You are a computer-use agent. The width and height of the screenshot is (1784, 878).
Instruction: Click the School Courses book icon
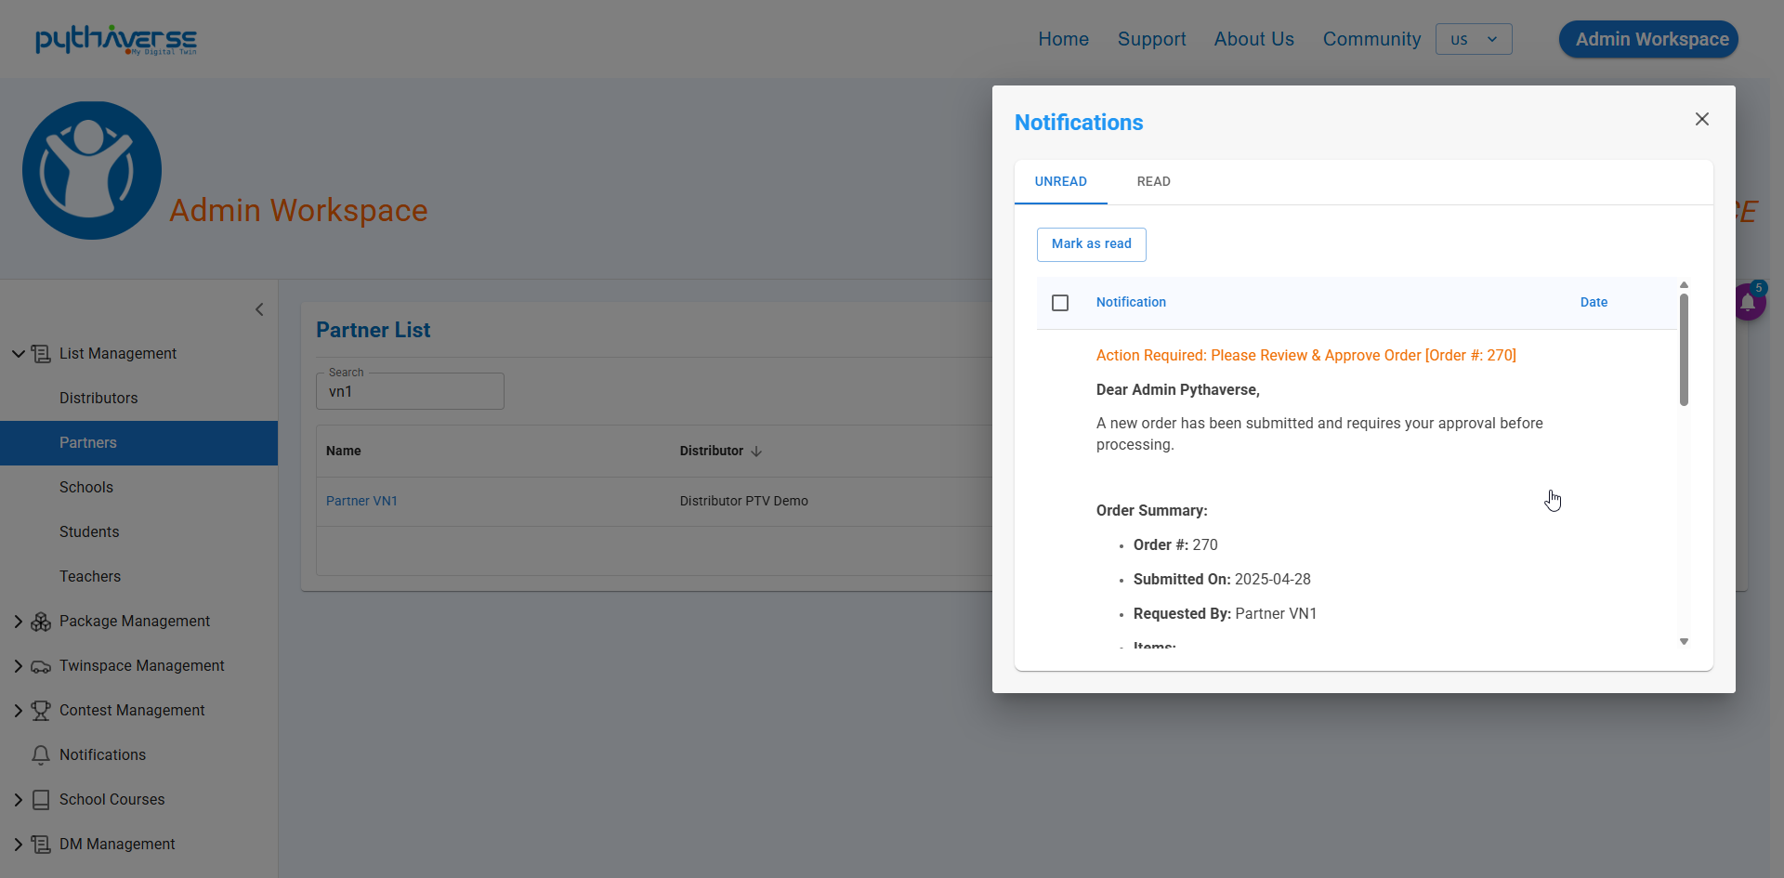pos(41,800)
